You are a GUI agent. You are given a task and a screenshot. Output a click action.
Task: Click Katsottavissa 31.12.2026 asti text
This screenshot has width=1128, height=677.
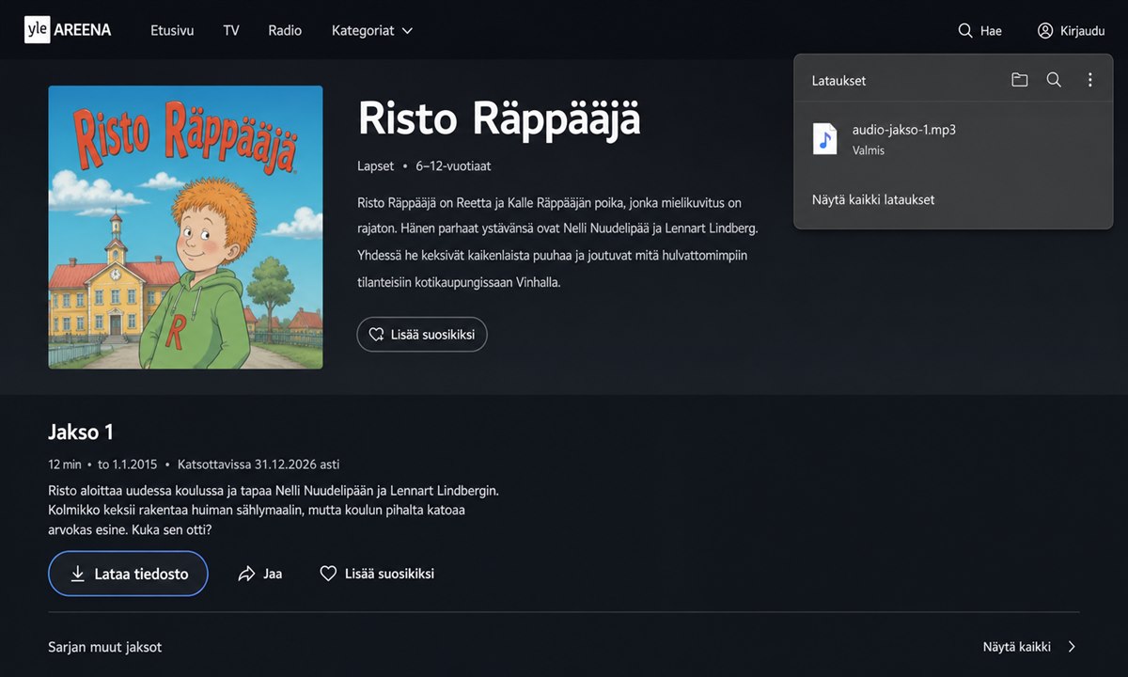coord(258,464)
